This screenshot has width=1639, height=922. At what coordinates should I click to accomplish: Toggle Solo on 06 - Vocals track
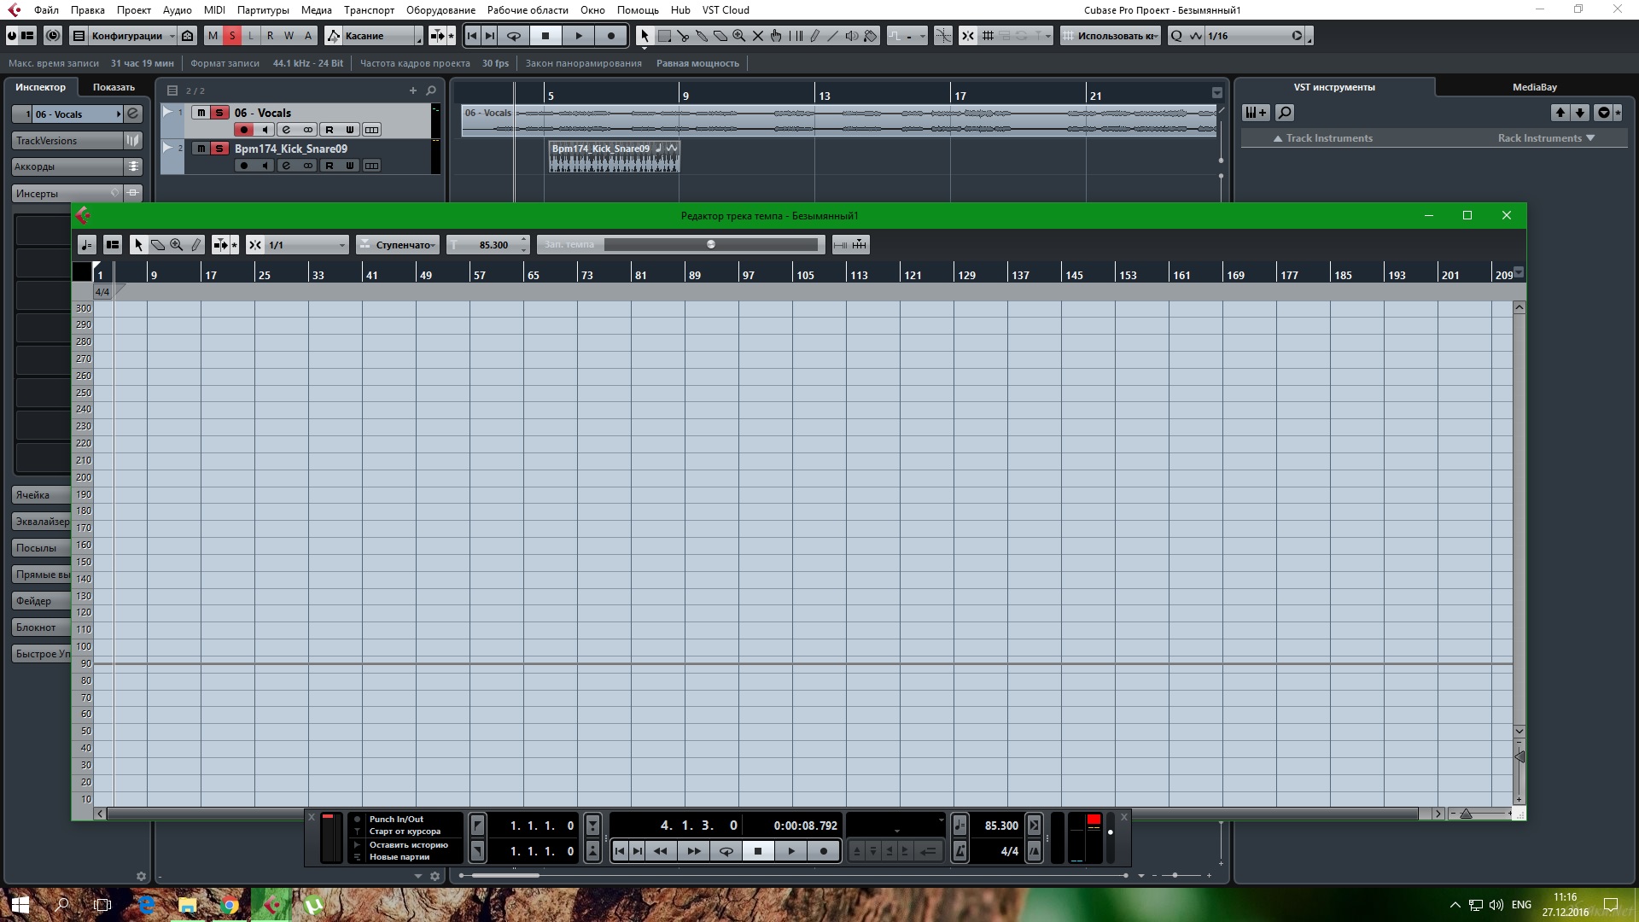(219, 113)
